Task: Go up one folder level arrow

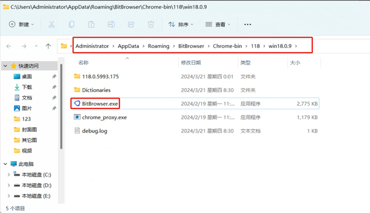Action: tap(48, 46)
